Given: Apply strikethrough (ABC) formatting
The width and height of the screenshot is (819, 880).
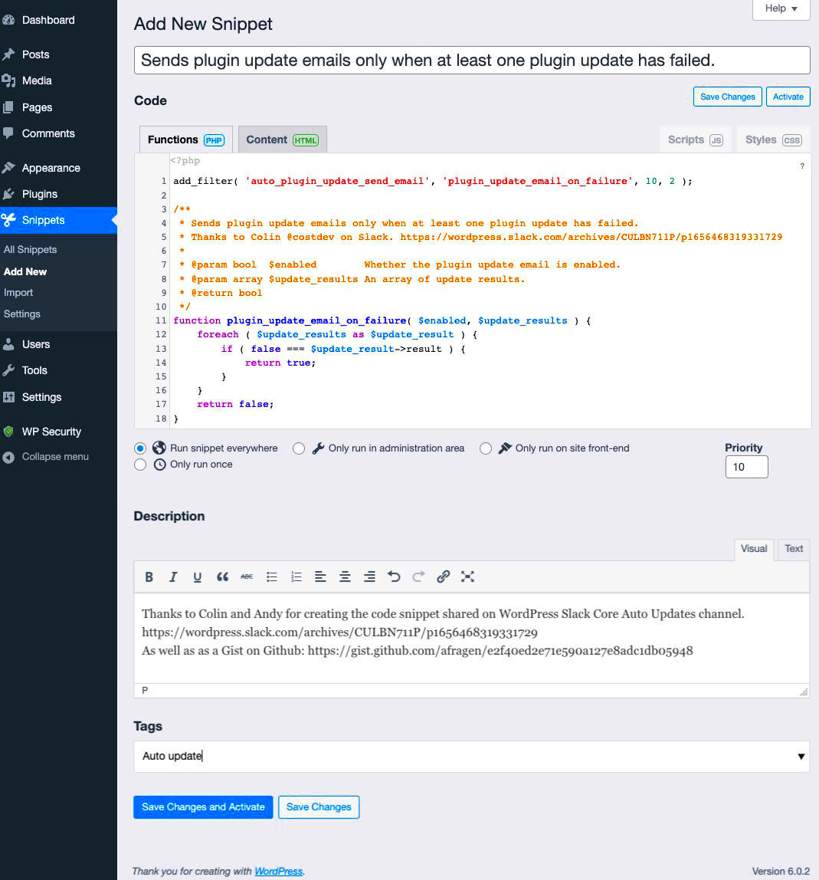Looking at the screenshot, I should click(x=247, y=576).
